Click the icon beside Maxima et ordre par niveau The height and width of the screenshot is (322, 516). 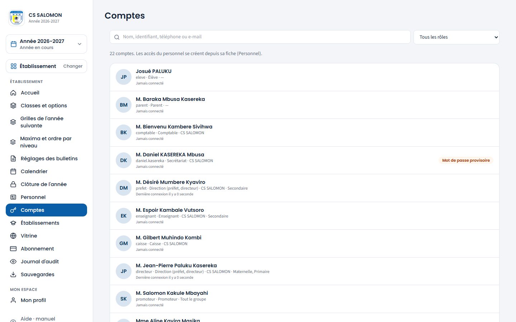tap(13, 142)
